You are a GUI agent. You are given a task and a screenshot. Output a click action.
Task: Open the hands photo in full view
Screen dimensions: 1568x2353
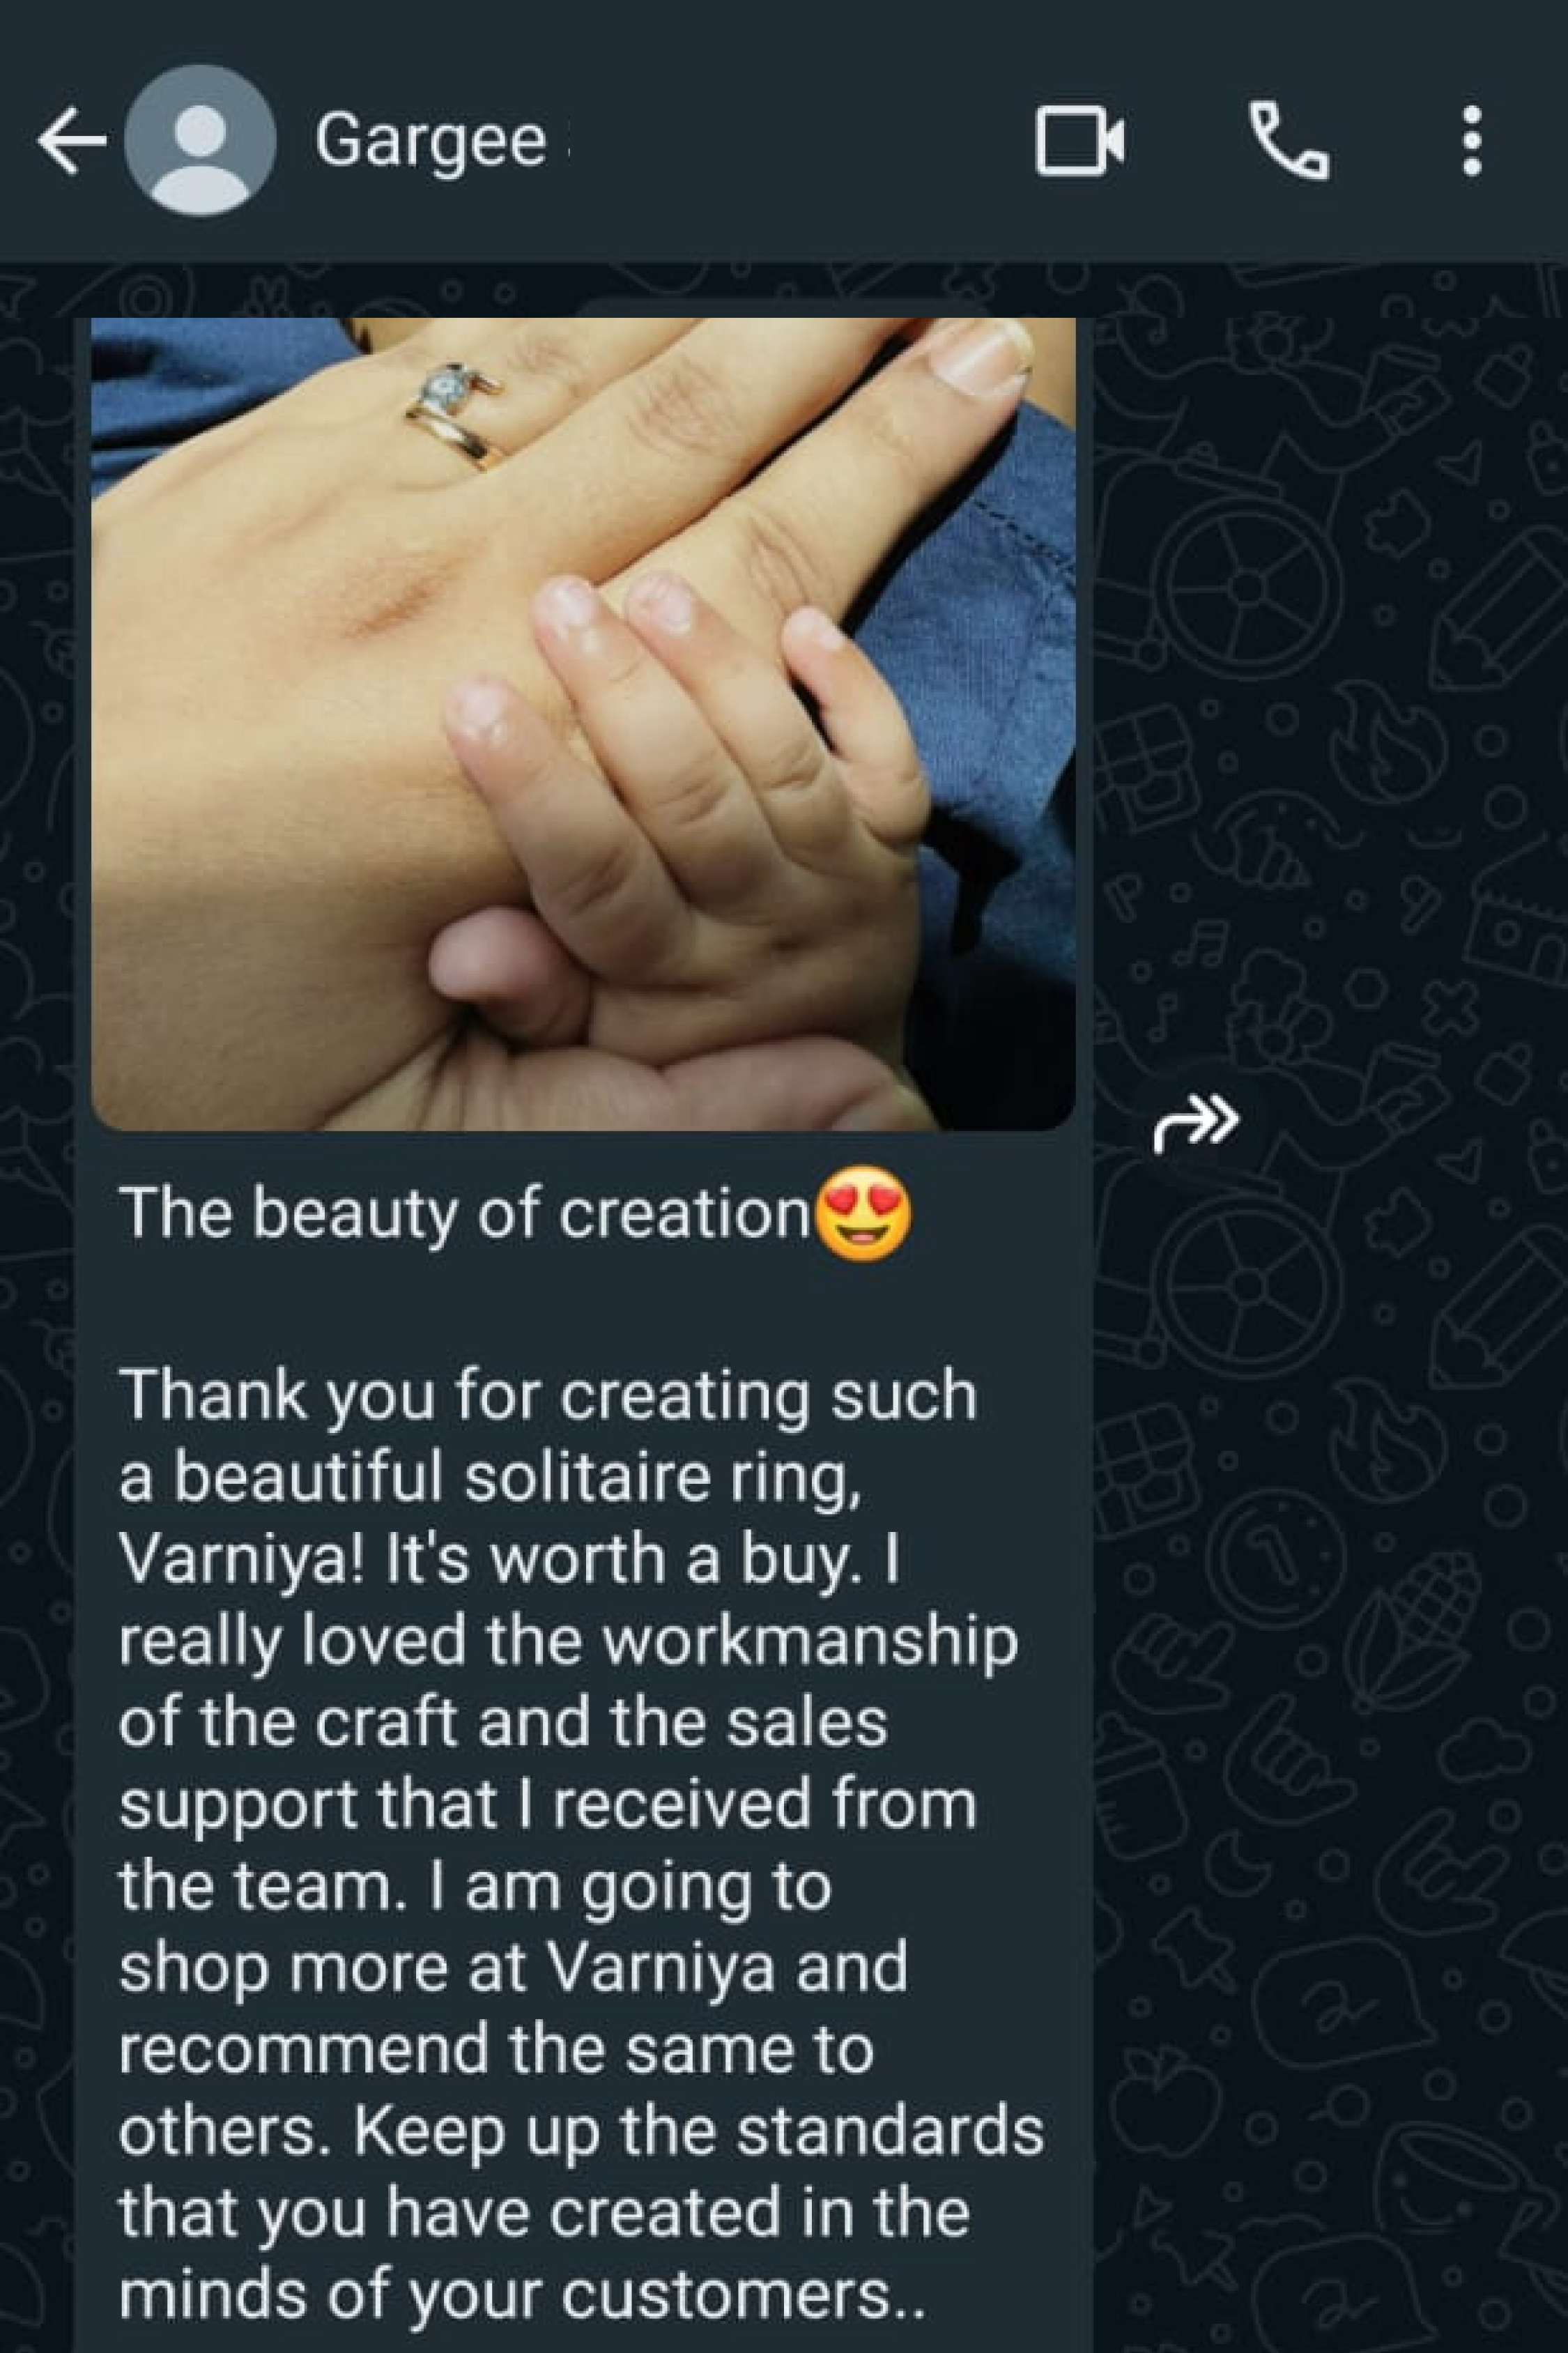click(583, 724)
